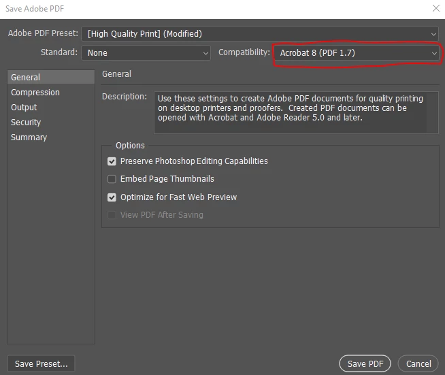This screenshot has width=445, height=375.
Task: Open the Adobe PDF Preset dropdown
Action: (x=260, y=34)
